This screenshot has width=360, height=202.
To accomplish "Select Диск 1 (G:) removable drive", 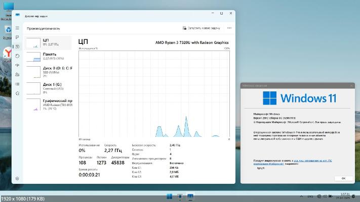I will 49,87.
